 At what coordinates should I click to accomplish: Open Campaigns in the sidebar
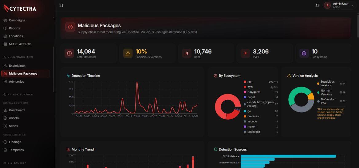(x=17, y=20)
